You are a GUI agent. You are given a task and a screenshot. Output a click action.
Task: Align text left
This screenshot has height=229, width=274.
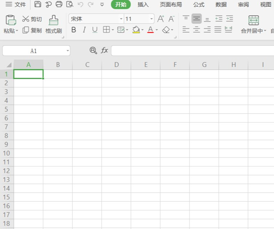[x=186, y=30]
